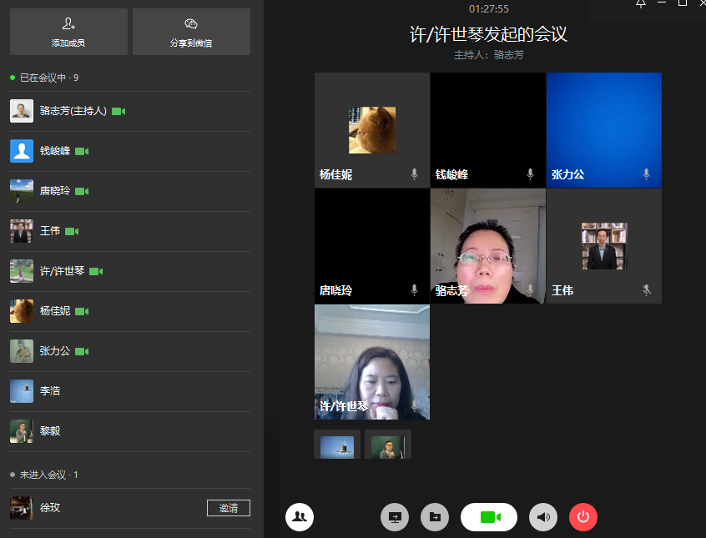Screen dimensions: 706x538
Task: Pin the meeting window on top
Action: (640, 4)
